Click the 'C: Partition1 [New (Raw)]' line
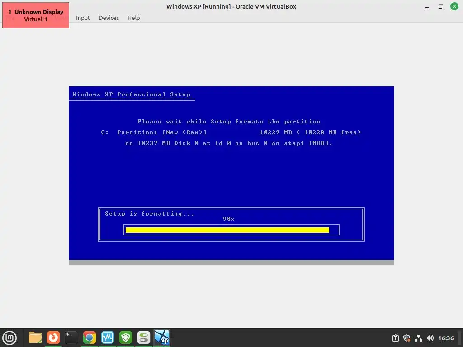Screen dimensions: 463x347 (x=231, y=132)
